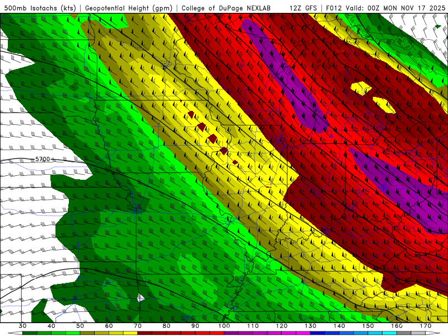Click the gray swatch between 160 and 170 on legend

(404, 333)
